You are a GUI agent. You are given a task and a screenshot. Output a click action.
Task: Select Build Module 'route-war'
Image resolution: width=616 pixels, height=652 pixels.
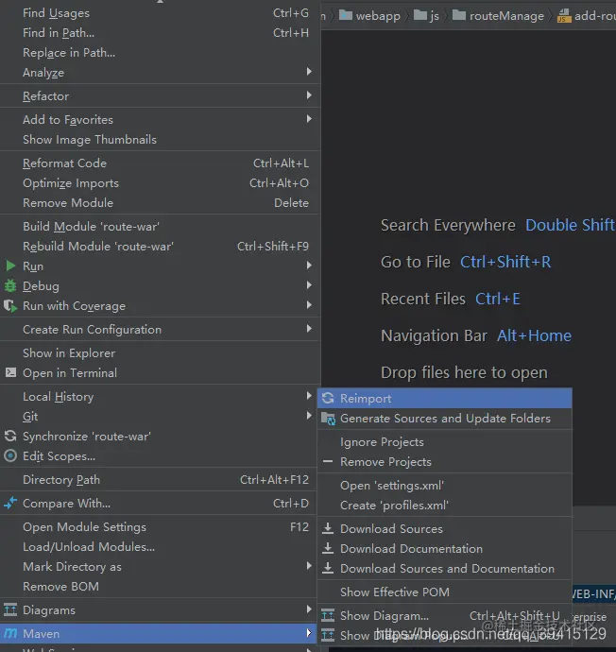point(160,226)
